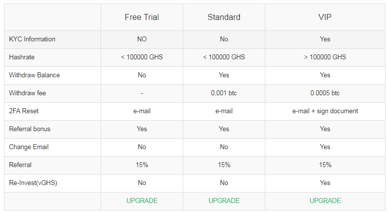
Task: Click the Change Email row label
Action: tap(29, 147)
